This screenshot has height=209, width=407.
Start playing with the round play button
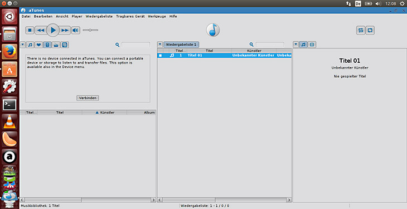point(53,30)
